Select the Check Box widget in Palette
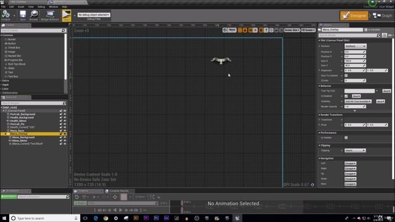This screenshot has width=395, height=222. pyautogui.click(x=14, y=47)
